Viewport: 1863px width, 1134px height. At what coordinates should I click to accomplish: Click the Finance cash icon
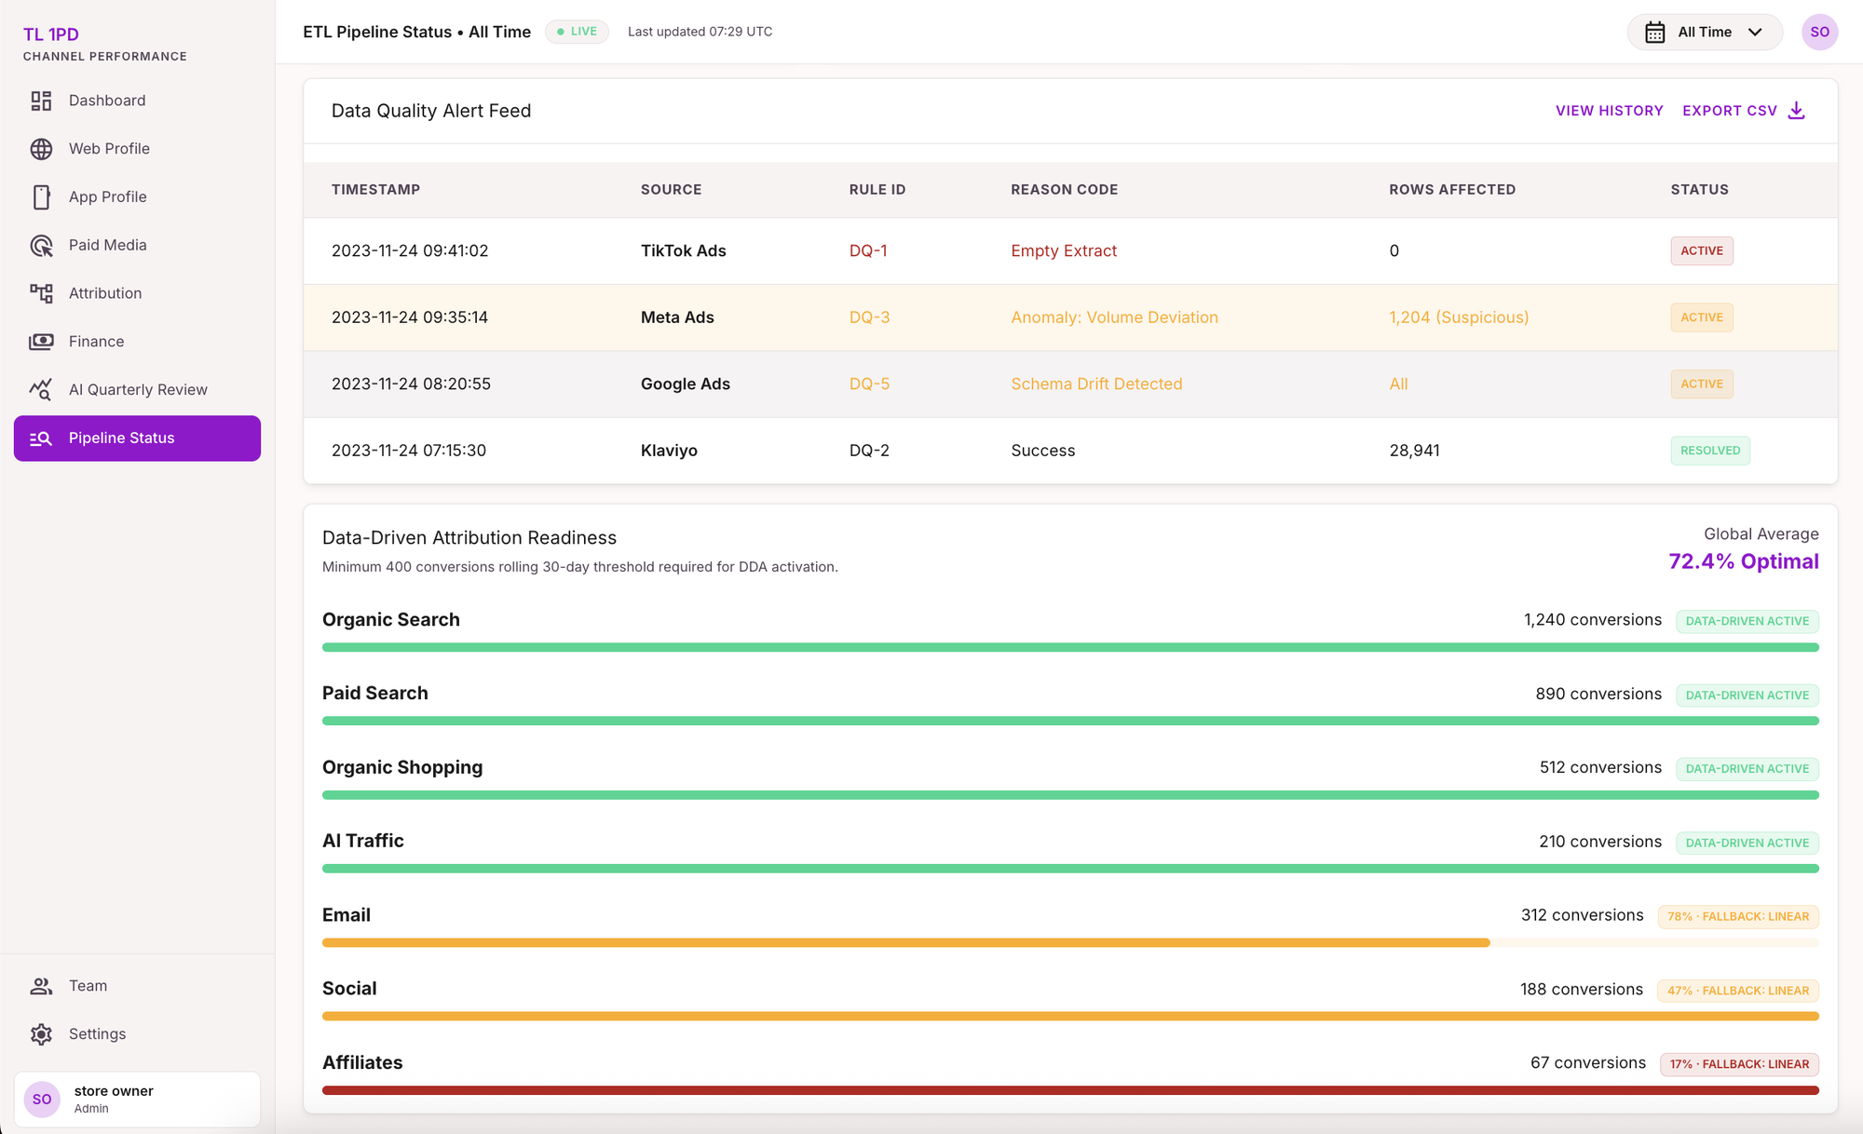click(x=41, y=342)
